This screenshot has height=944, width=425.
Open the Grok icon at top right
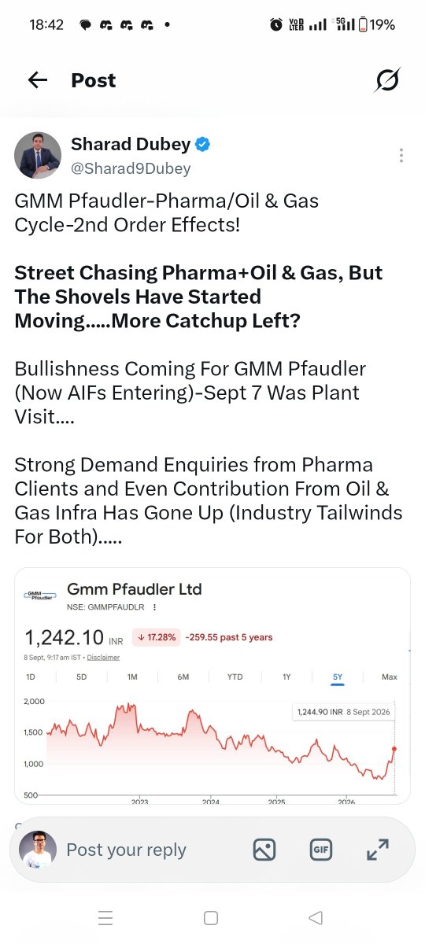pos(387,80)
